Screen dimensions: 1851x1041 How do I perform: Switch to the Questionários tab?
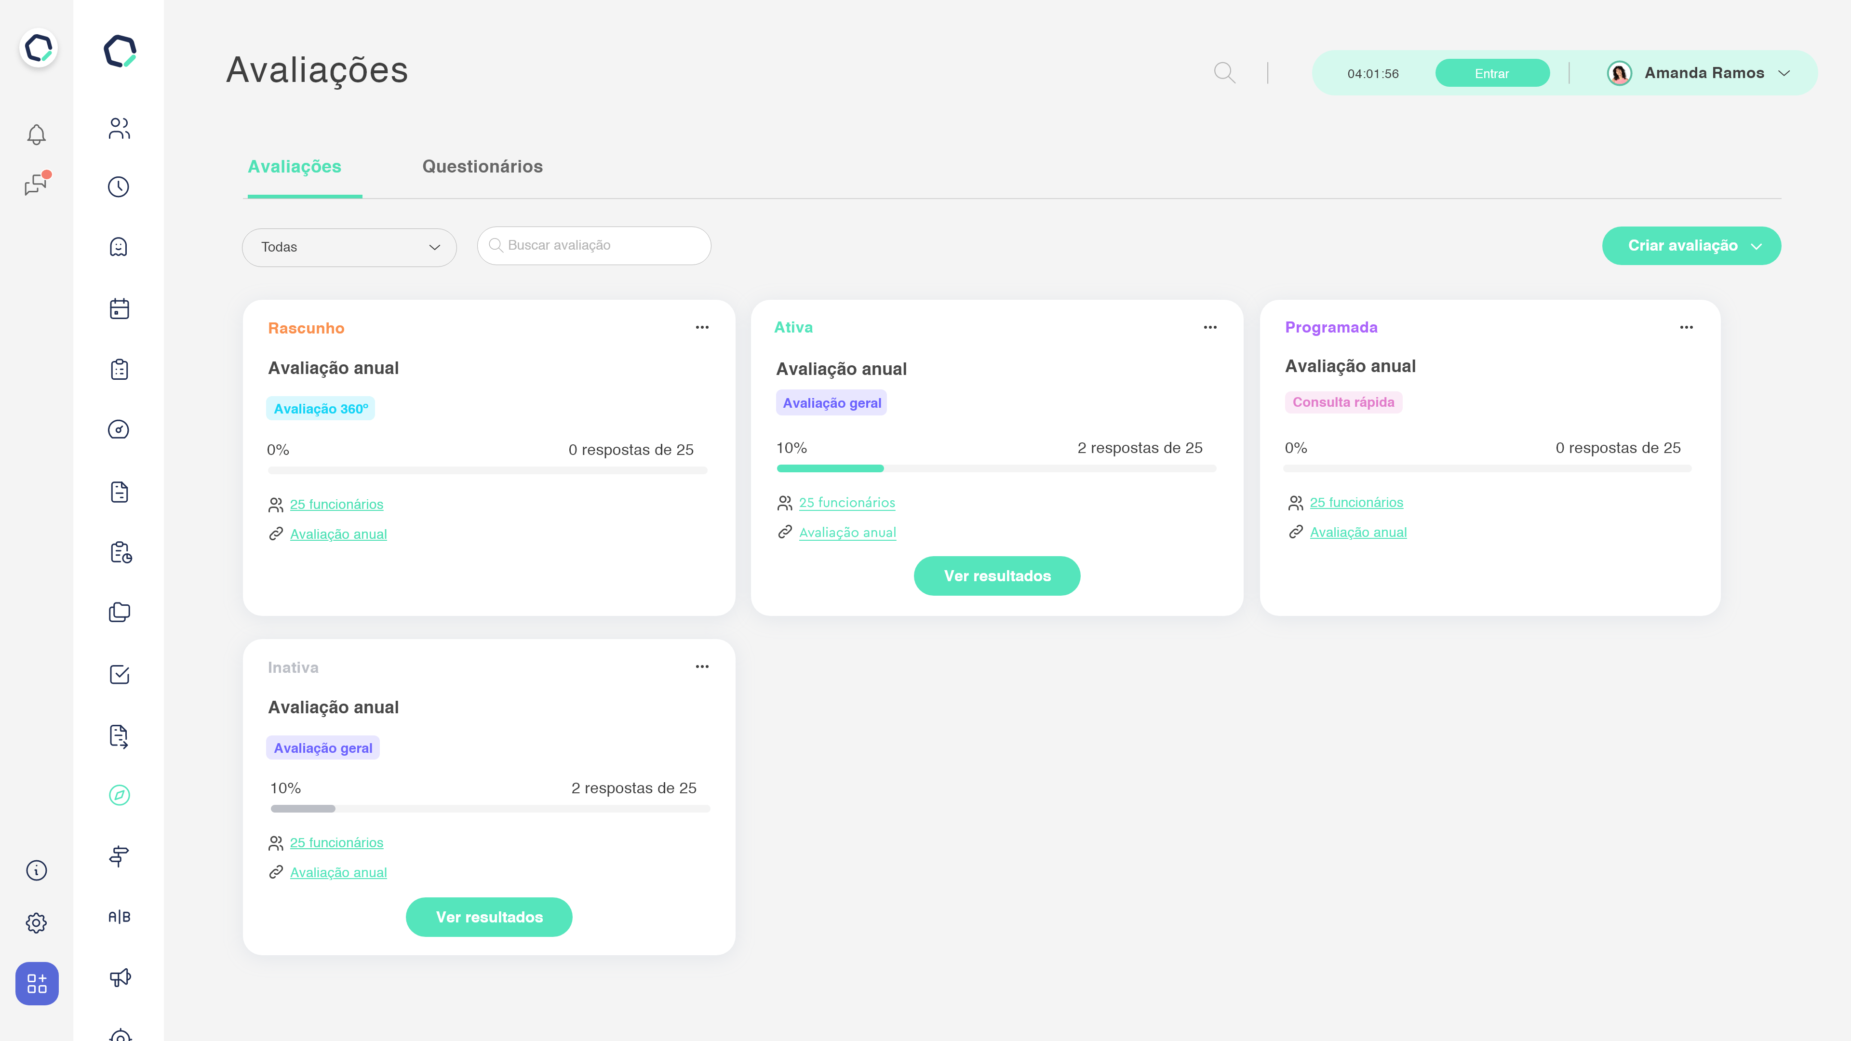(482, 167)
